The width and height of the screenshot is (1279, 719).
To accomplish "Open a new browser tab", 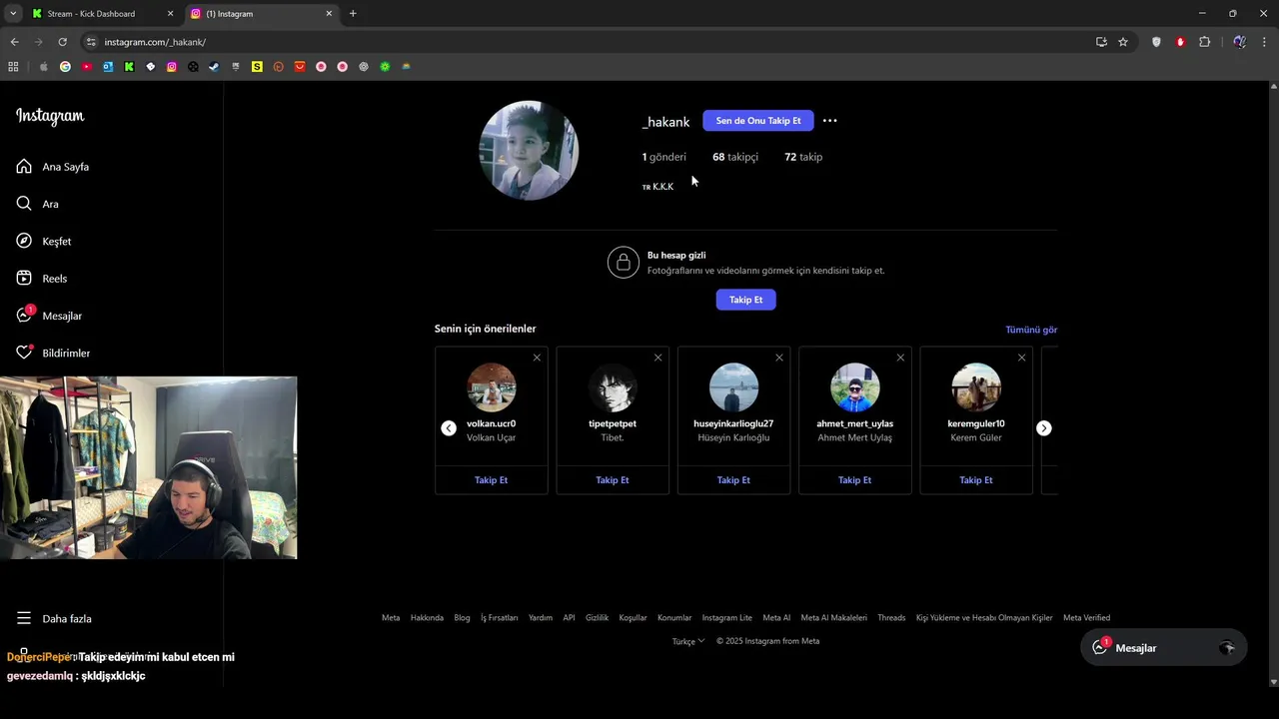I will (353, 14).
